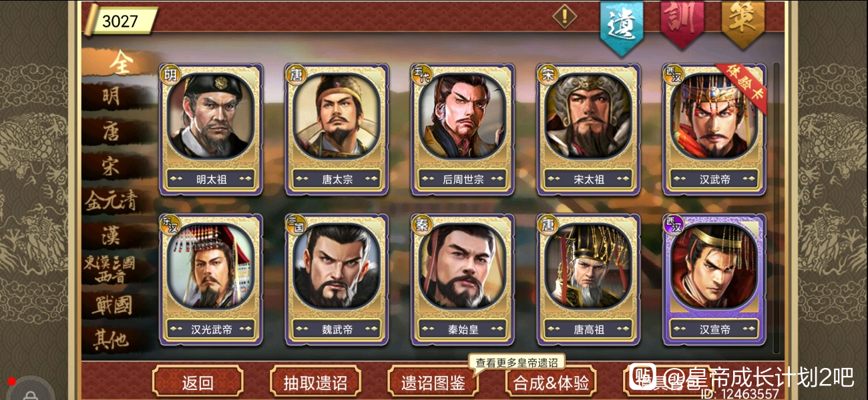Filter emperors by 唐 dynasty
868x400 pixels.
tap(112, 131)
